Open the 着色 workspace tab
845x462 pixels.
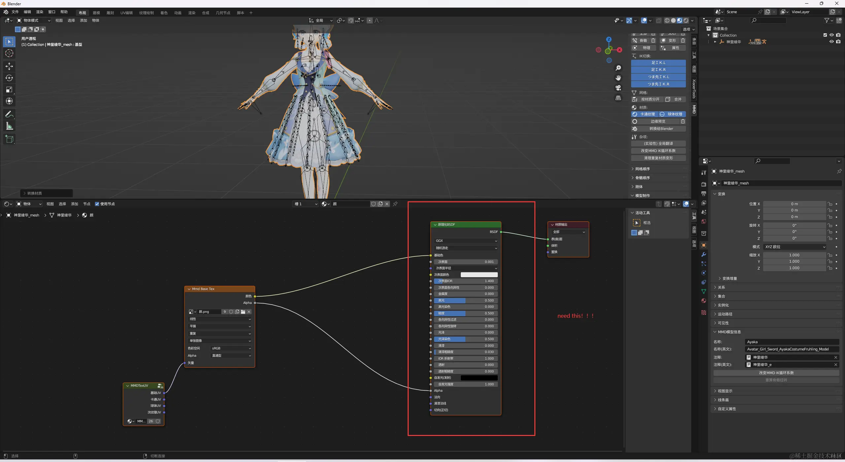pyautogui.click(x=164, y=13)
